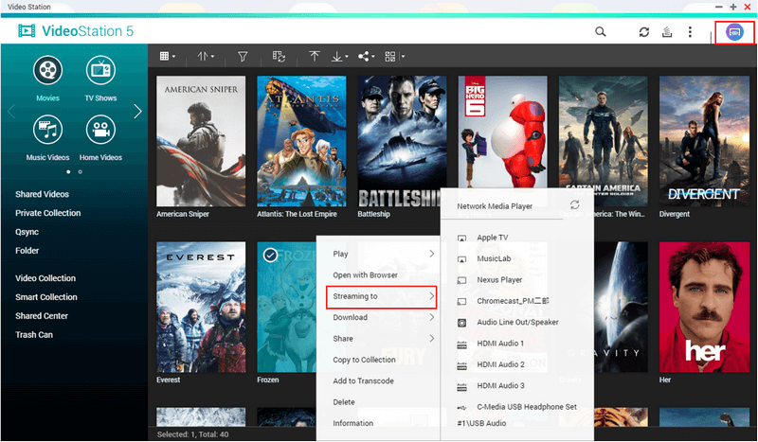Select the Atlantis: The Lost Empire poster

(301, 141)
